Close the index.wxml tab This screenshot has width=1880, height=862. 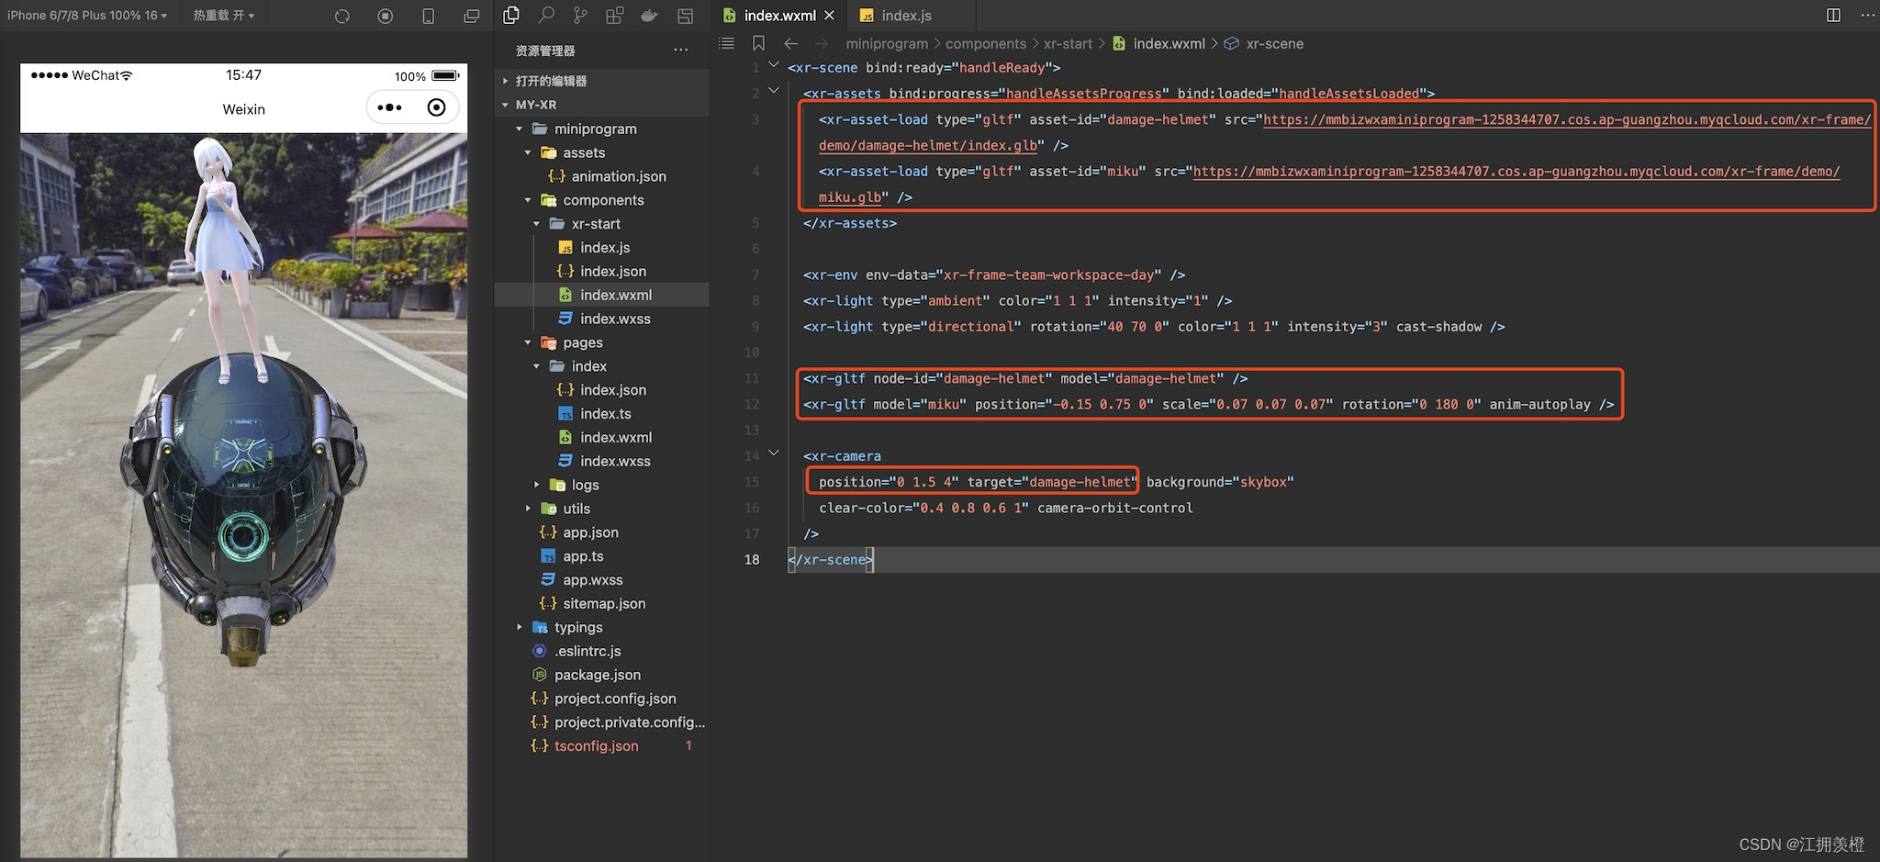tap(829, 16)
